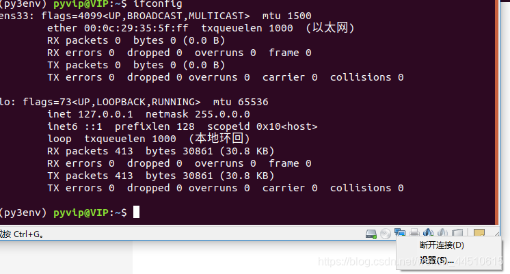Open 设置(S)... from the context menu
This screenshot has width=510, height=274.
tap(436, 260)
